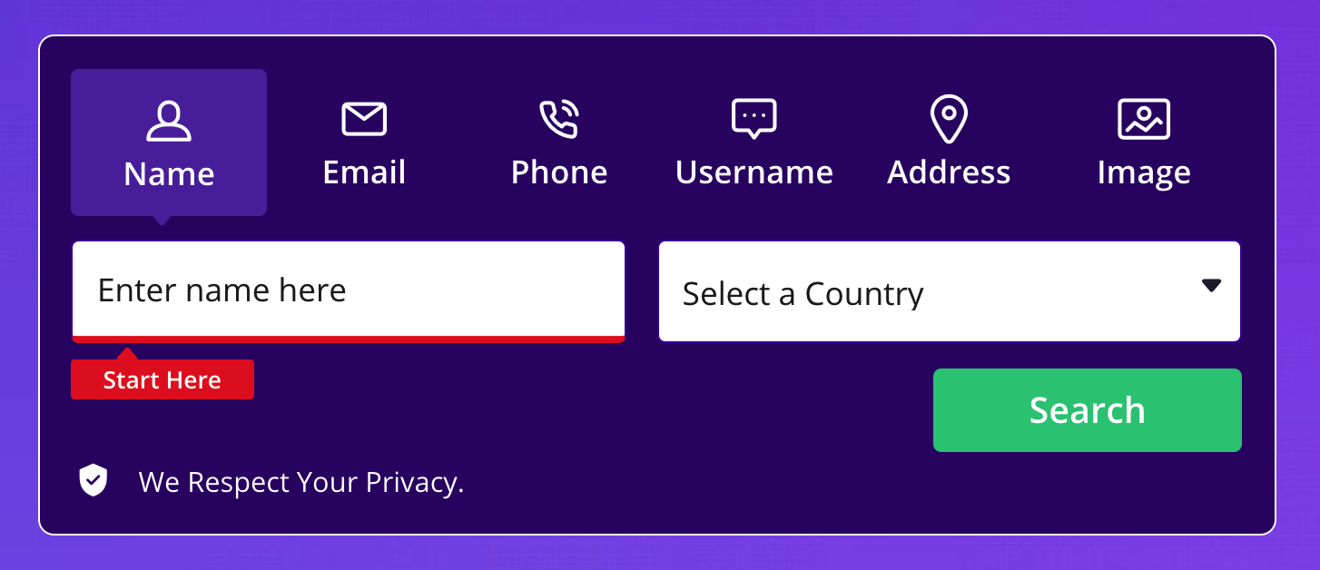Click the speech bubble icon above Username
This screenshot has width=1320, height=570.
pyautogui.click(x=754, y=119)
